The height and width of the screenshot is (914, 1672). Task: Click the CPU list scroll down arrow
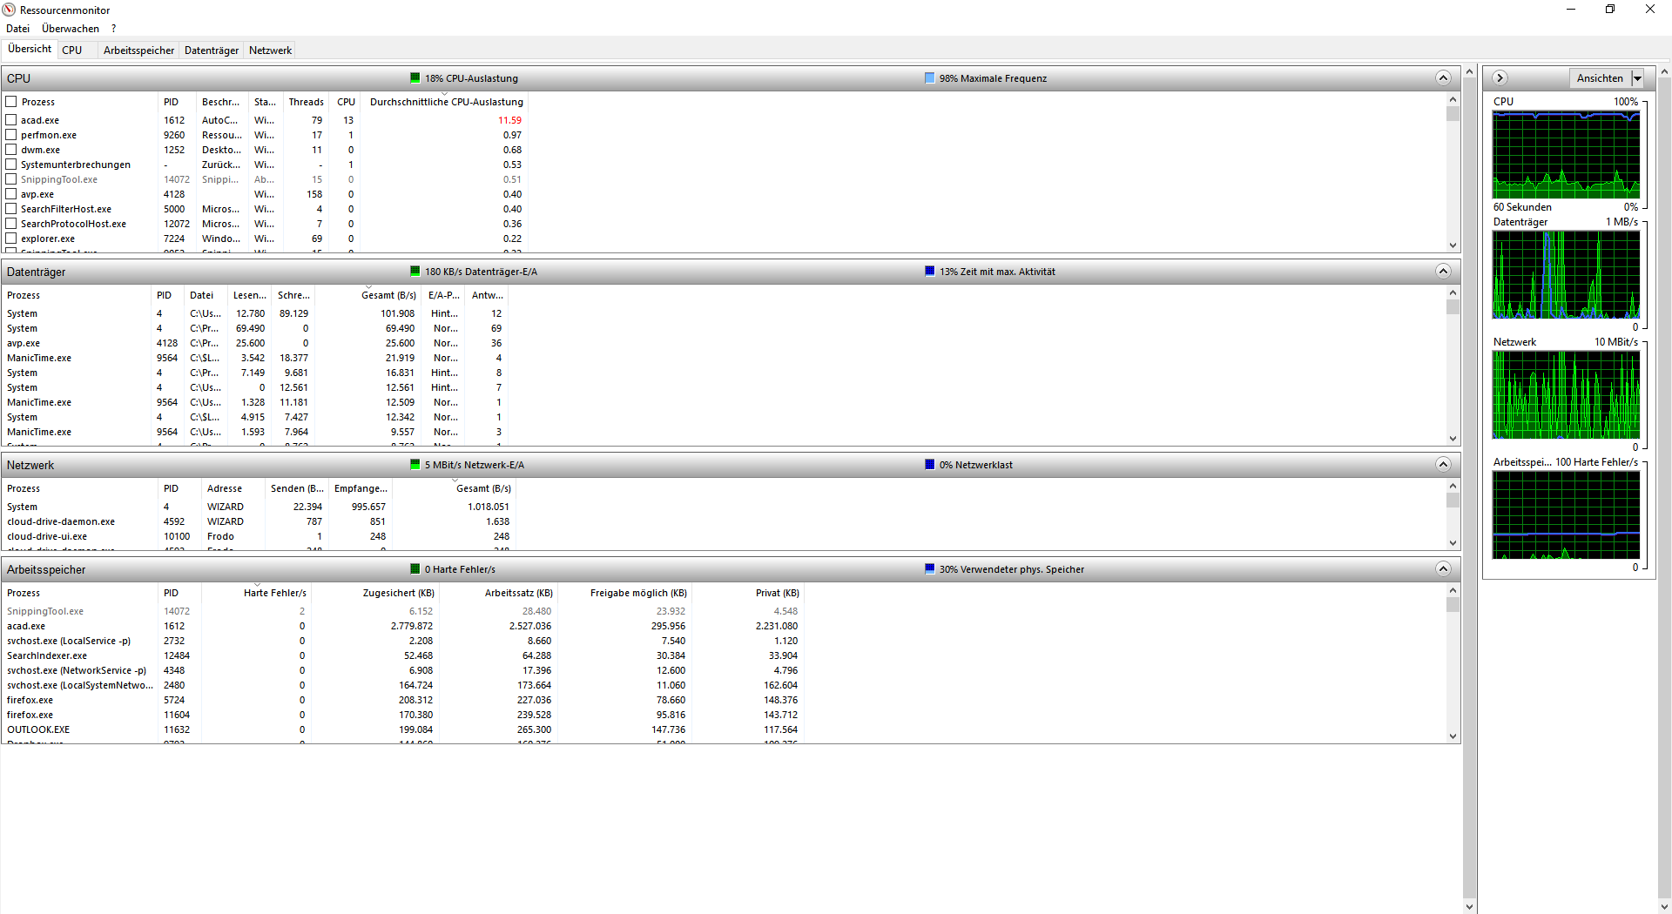coord(1453,245)
